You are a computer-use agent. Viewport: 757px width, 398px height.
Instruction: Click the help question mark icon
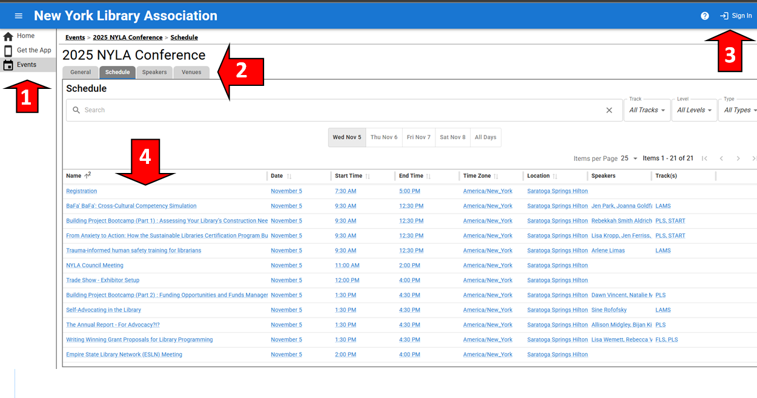click(x=704, y=16)
